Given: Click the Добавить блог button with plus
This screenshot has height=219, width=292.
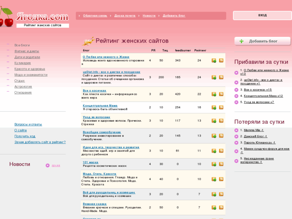Looking at the screenshot, I should tap(262, 41).
